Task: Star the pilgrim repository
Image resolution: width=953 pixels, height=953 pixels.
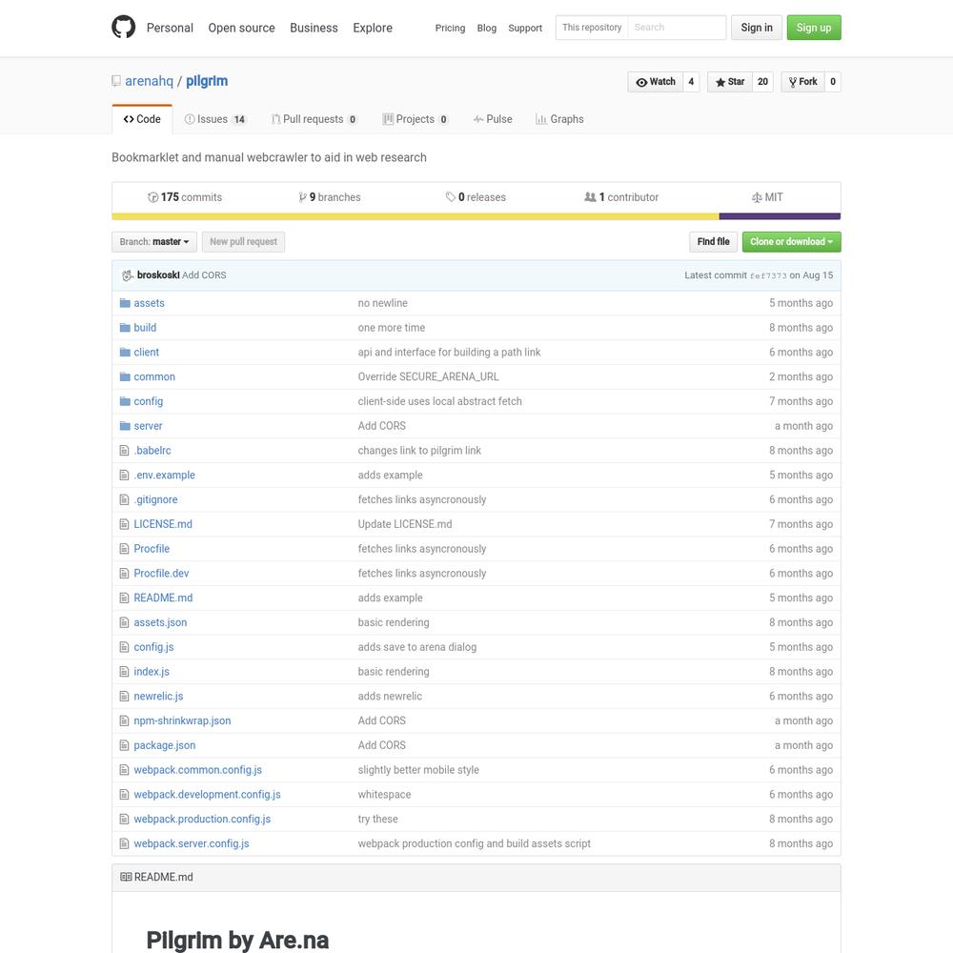Action: pyautogui.click(x=730, y=81)
